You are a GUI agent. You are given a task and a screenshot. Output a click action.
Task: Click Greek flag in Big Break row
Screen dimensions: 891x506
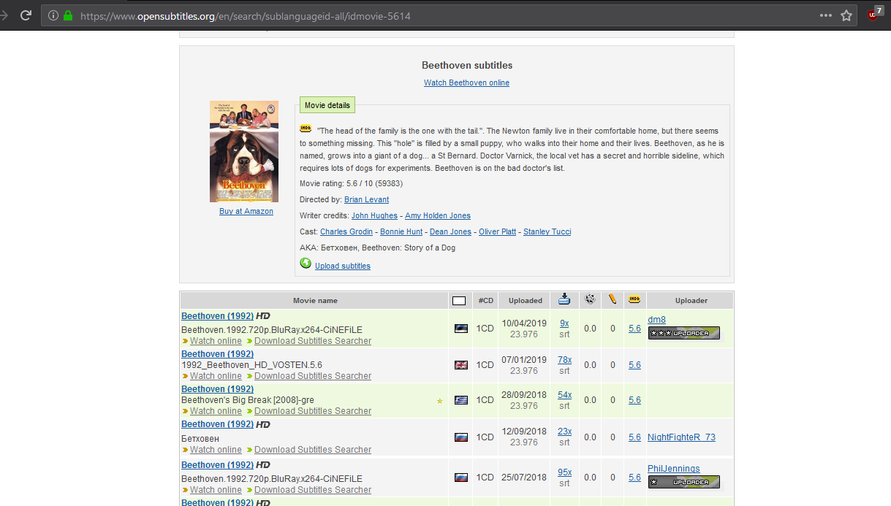[460, 400]
